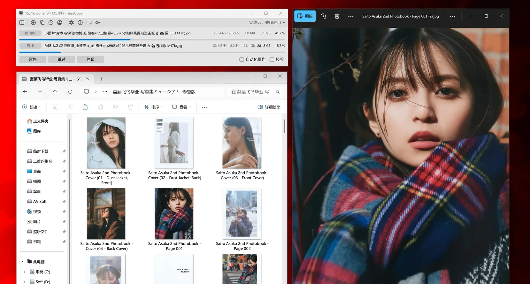
Task: Select the Photobook Page 001 thumbnail
Action: click(174, 214)
